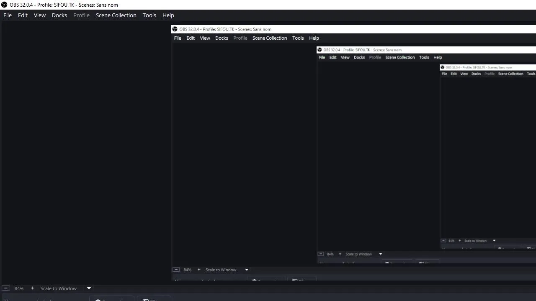Image resolution: width=536 pixels, height=301 pixels.
Task: Open the Tools menu in the main window
Action: [x=149, y=15]
